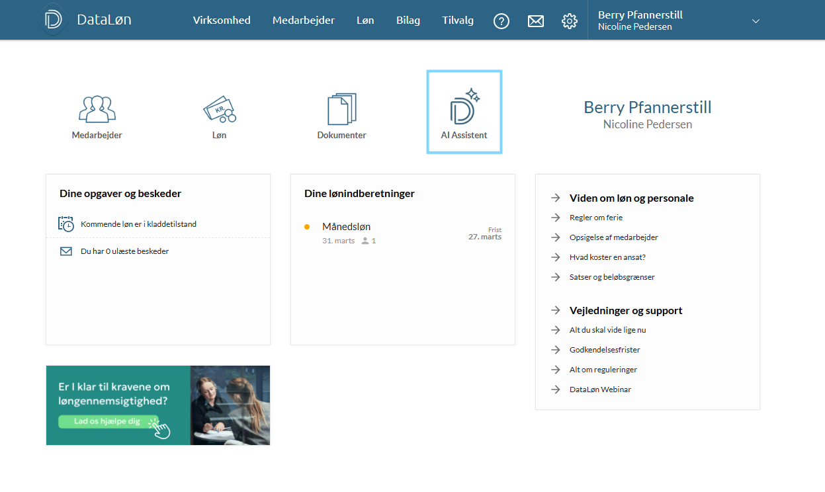The width and height of the screenshot is (825, 492).
Task: Open 'Hvad koster en ansat?' link
Action: (x=607, y=257)
